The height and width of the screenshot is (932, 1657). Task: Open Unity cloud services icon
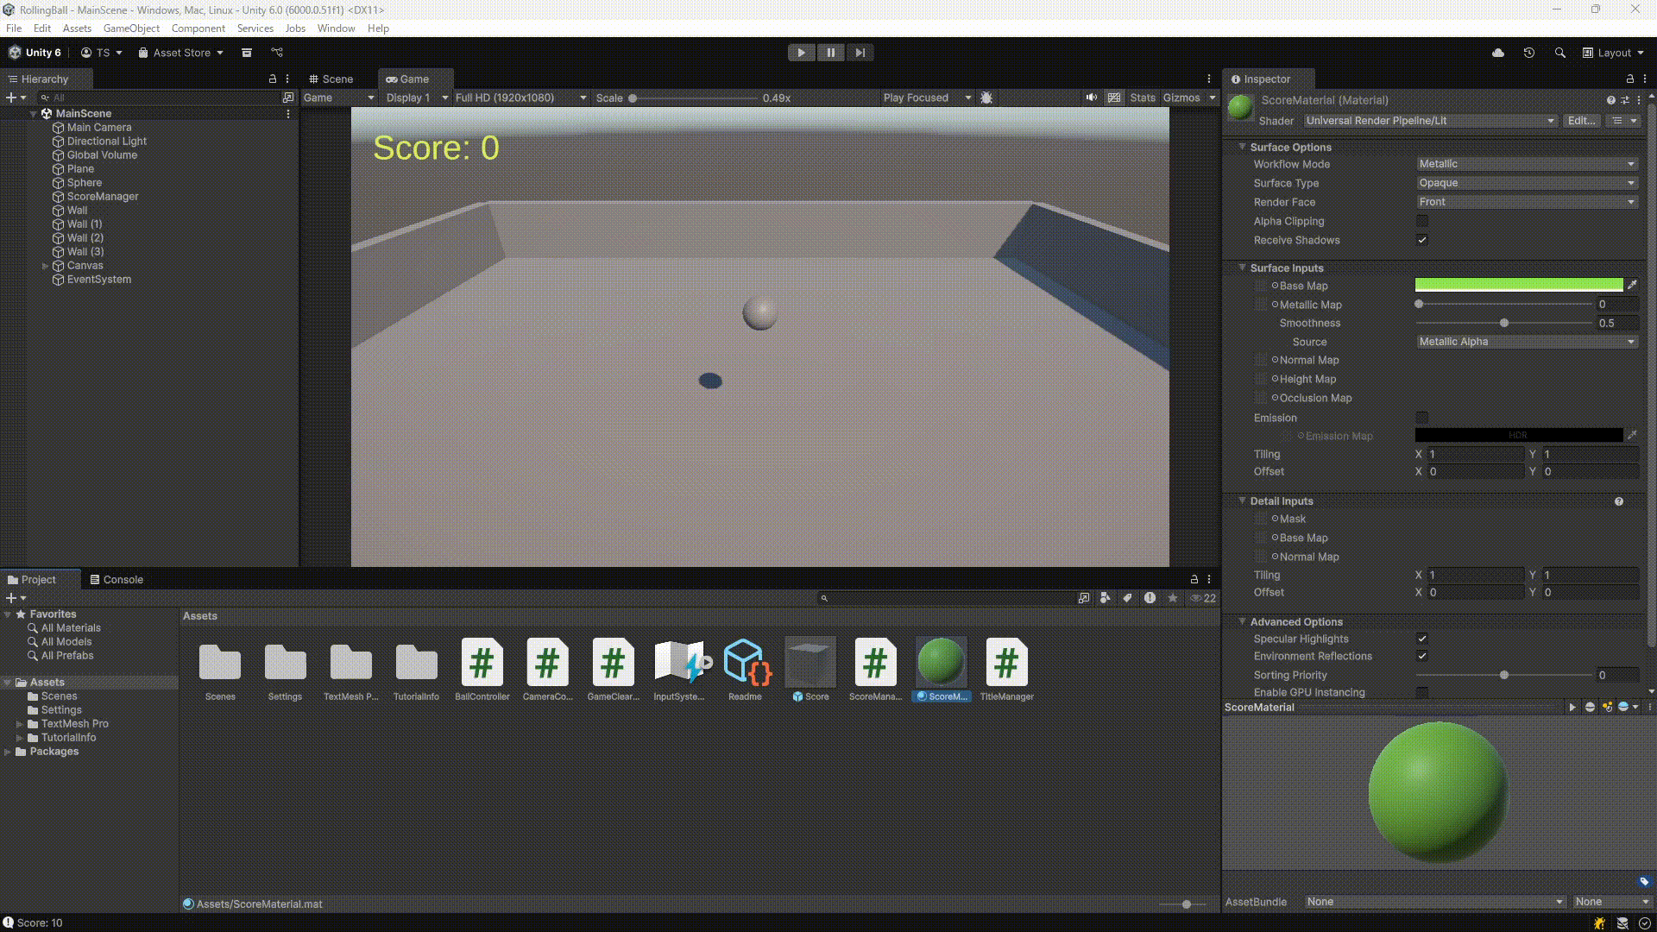click(x=1498, y=53)
